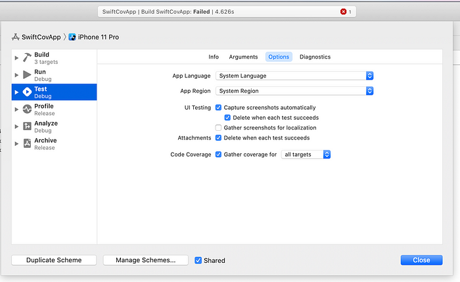Open the App Language dropdown

pos(294,76)
